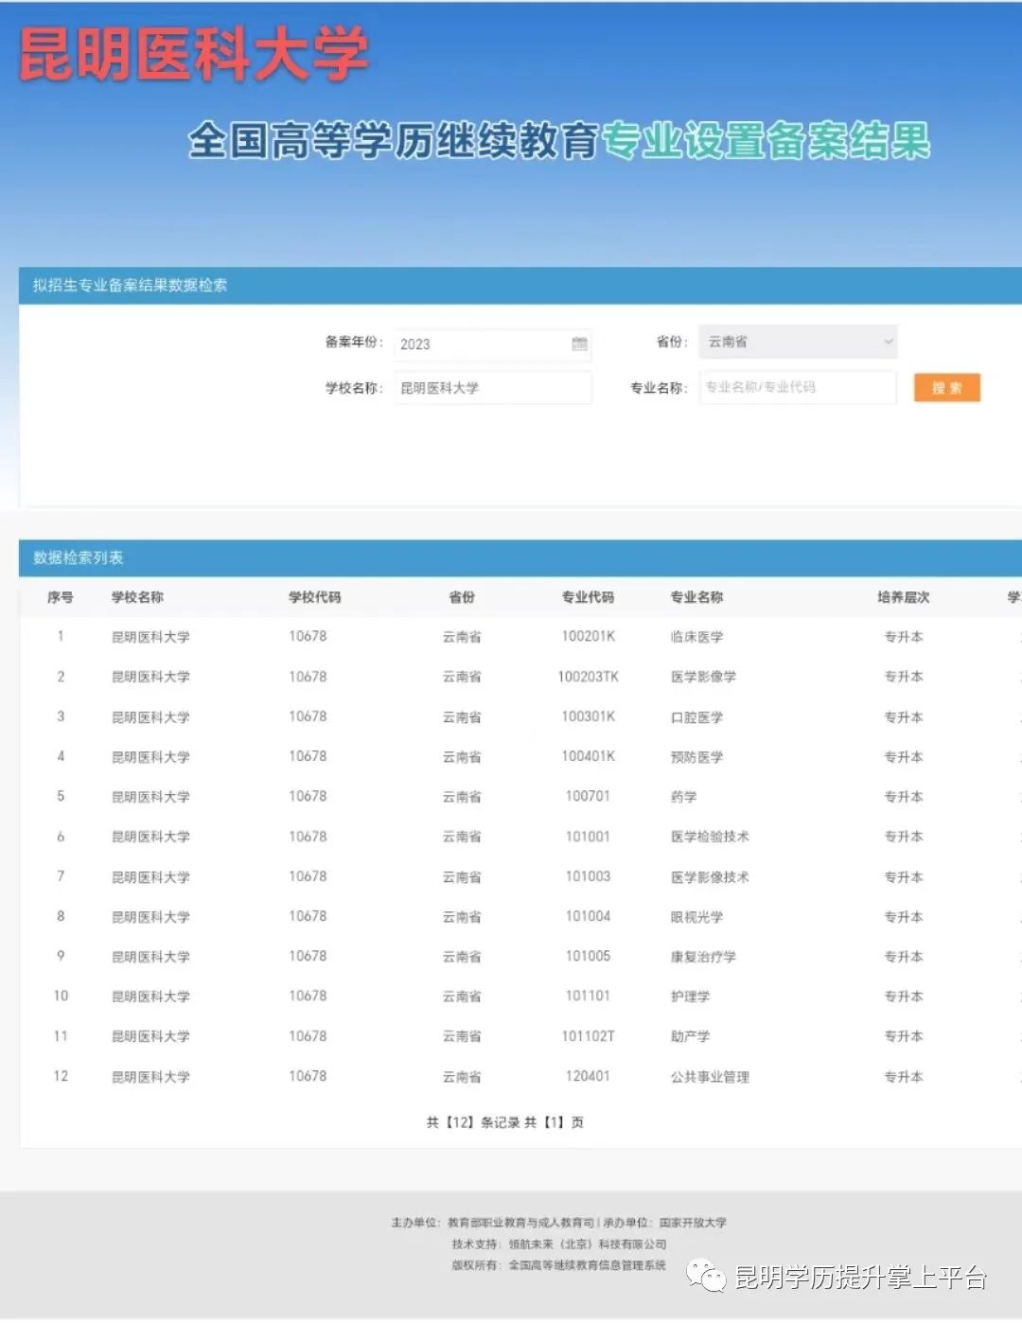
Task: Select the 省份 column header in table
Action: click(x=462, y=597)
